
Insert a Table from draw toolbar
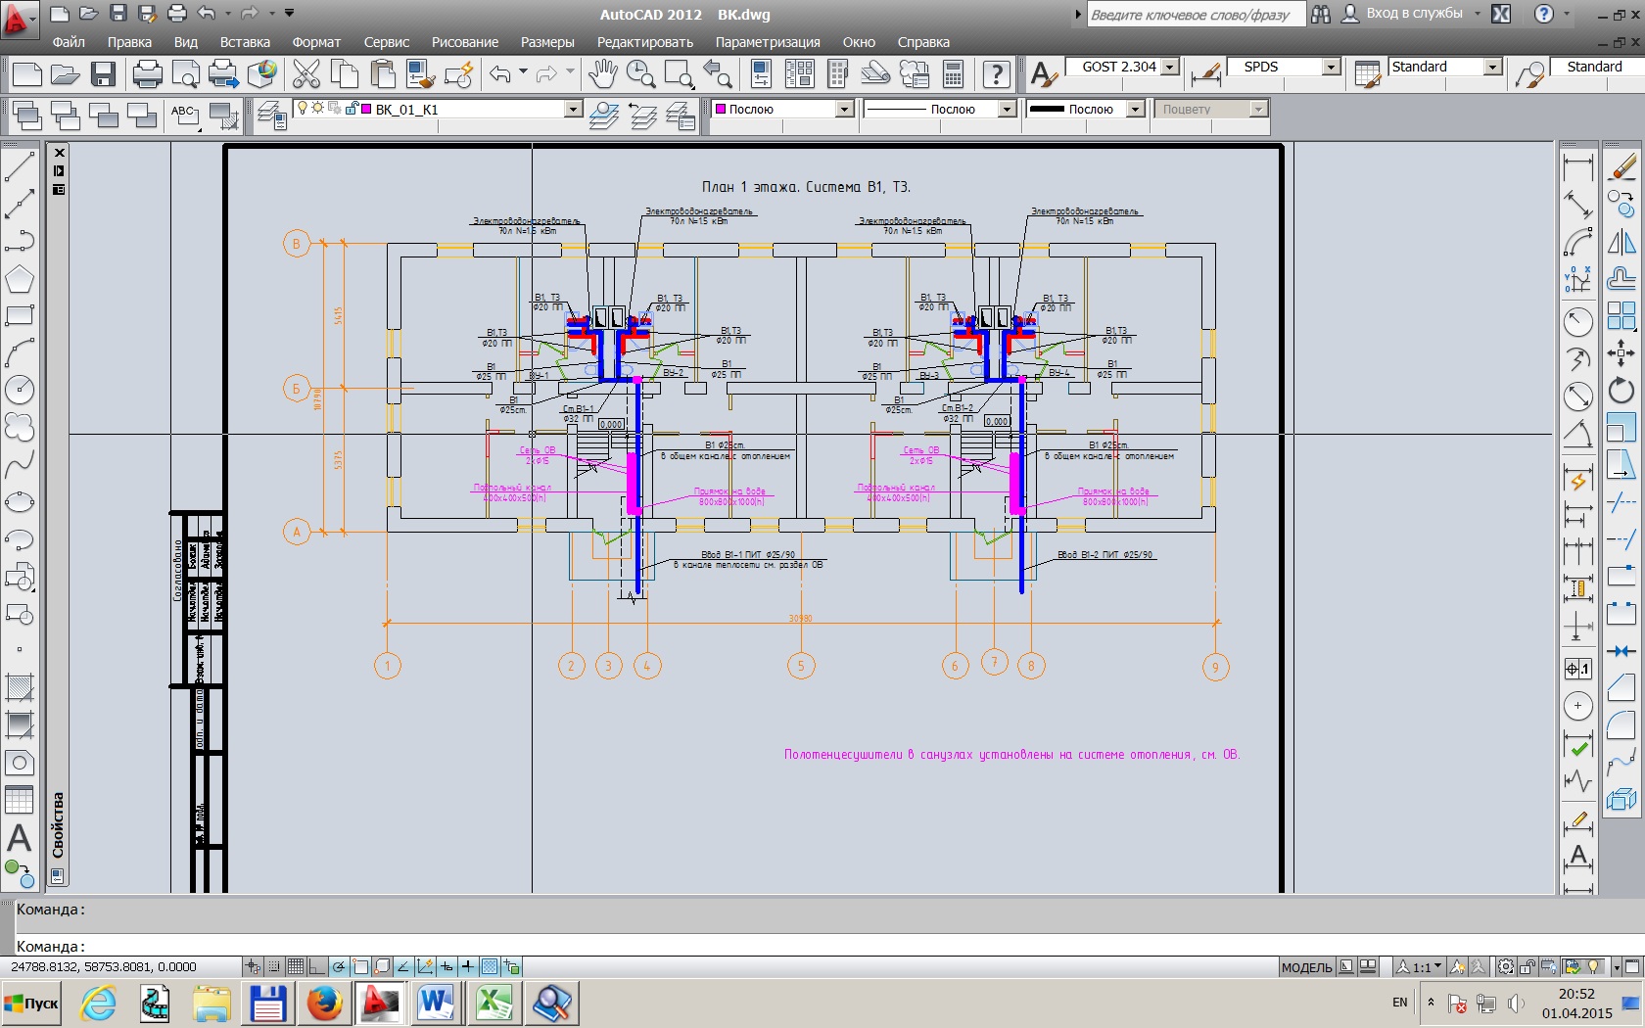(20, 800)
